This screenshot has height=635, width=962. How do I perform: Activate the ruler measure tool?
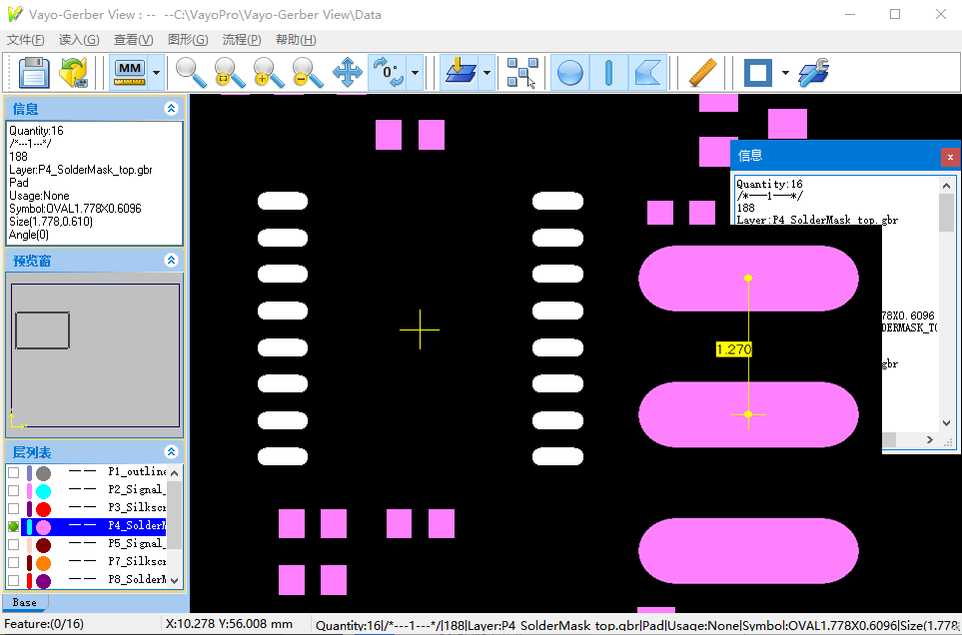coord(703,73)
